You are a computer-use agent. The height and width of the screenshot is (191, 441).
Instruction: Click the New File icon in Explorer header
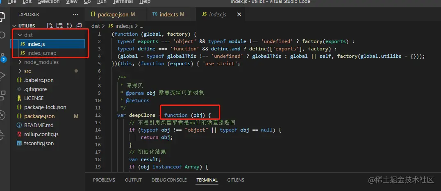pos(50,26)
